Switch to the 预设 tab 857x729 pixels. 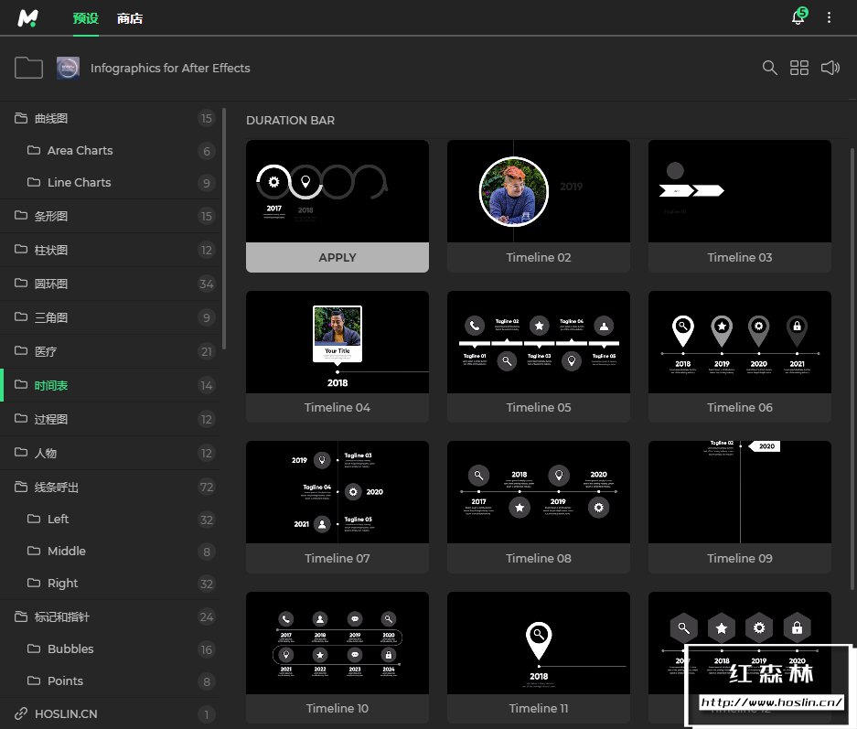(x=86, y=18)
